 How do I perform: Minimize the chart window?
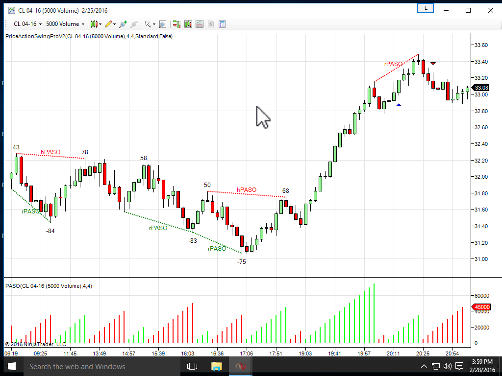click(446, 11)
